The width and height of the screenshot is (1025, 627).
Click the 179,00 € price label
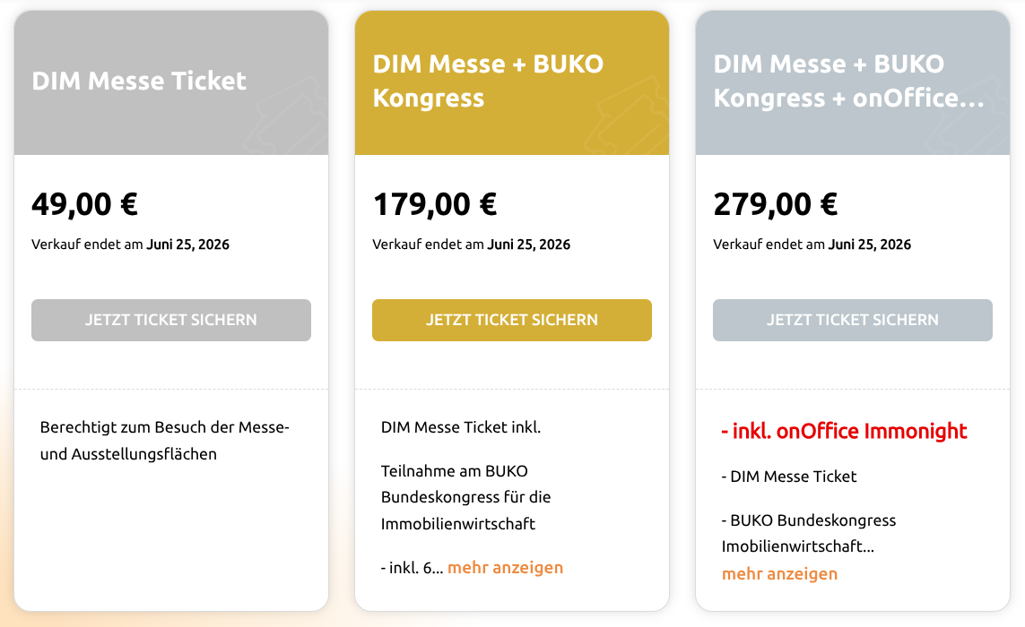click(435, 204)
